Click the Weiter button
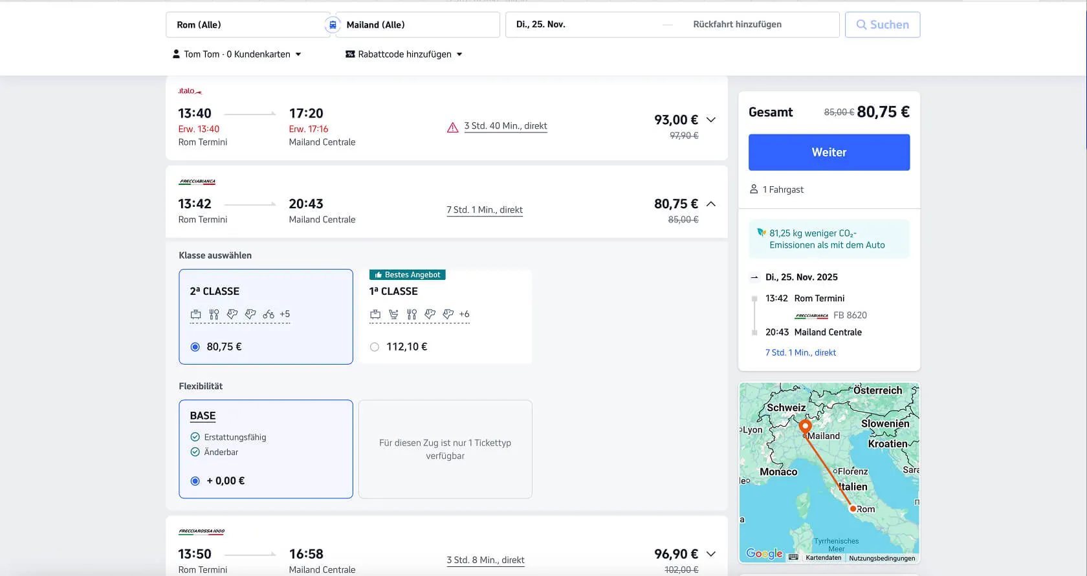The width and height of the screenshot is (1087, 576). [829, 153]
